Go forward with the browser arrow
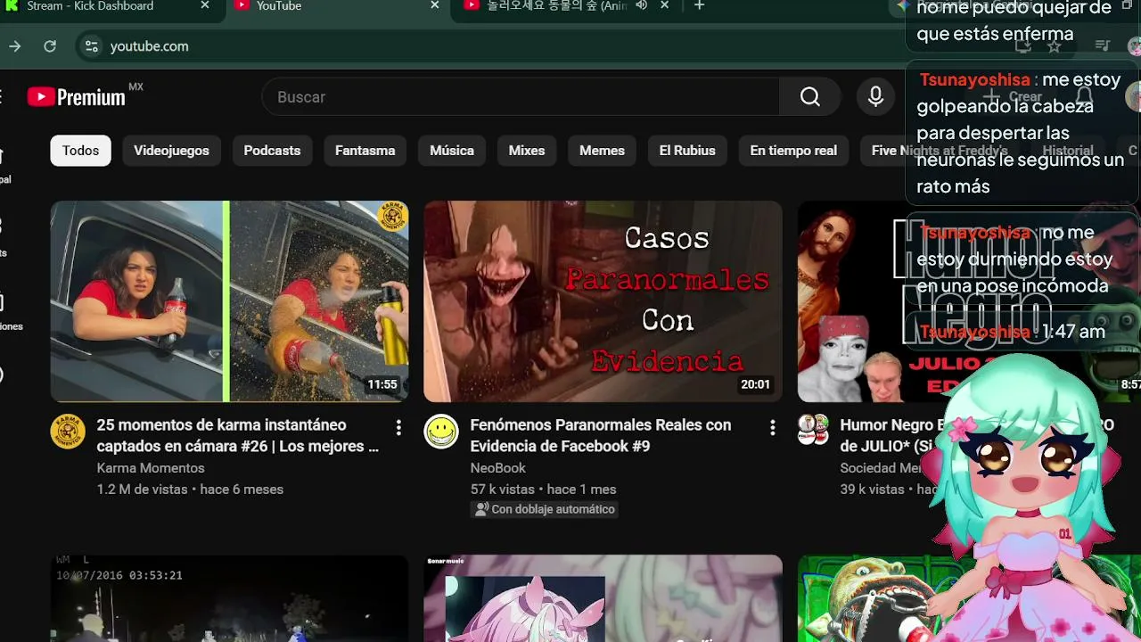The image size is (1141, 642). (15, 46)
